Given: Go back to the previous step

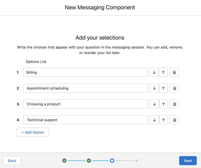Looking at the screenshot, I should click(x=12, y=160).
